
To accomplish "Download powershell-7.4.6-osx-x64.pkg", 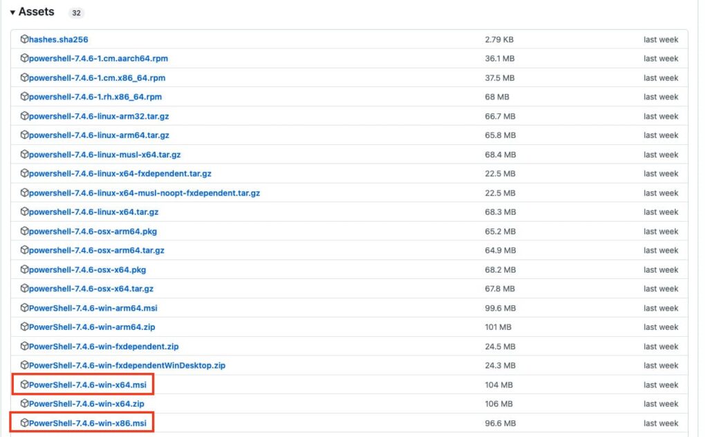I will [x=88, y=270].
